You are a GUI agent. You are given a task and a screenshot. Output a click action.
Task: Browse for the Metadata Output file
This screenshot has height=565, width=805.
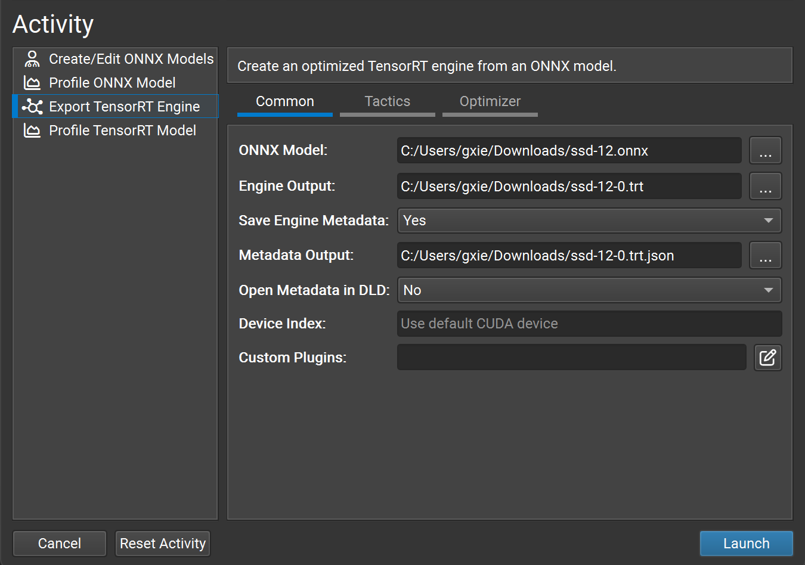pos(765,255)
